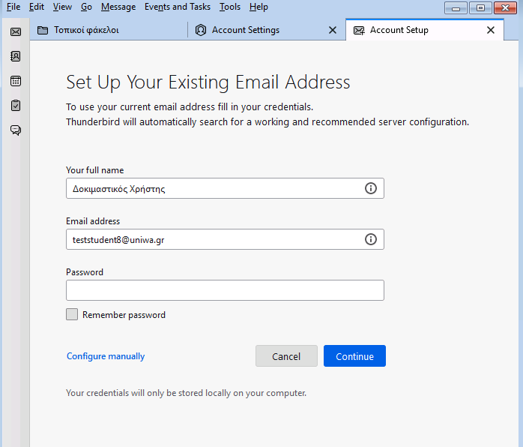Image resolution: width=523 pixels, height=447 pixels.
Task: Close the Account Settings tab
Action: [332, 31]
